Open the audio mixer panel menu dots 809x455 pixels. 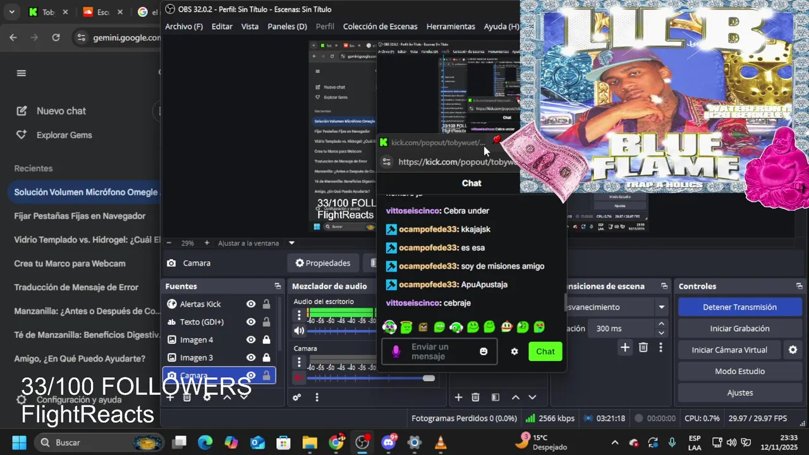click(x=317, y=397)
